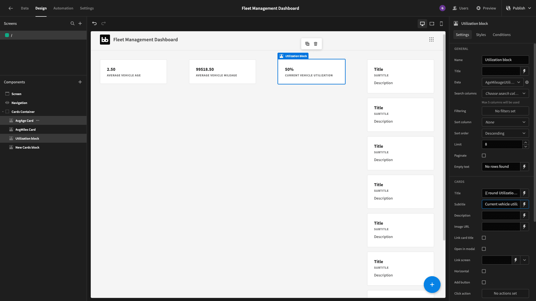This screenshot has width=536, height=301.
Task: Open the Sort order dropdown
Action: 505,133
